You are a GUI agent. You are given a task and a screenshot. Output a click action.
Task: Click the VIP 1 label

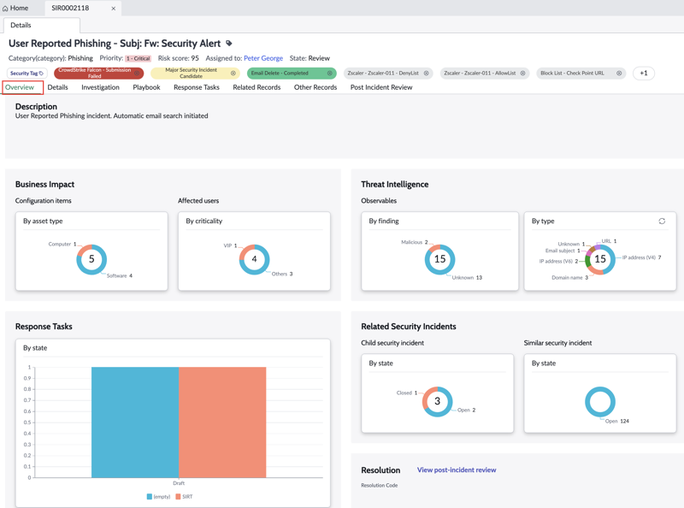point(230,245)
